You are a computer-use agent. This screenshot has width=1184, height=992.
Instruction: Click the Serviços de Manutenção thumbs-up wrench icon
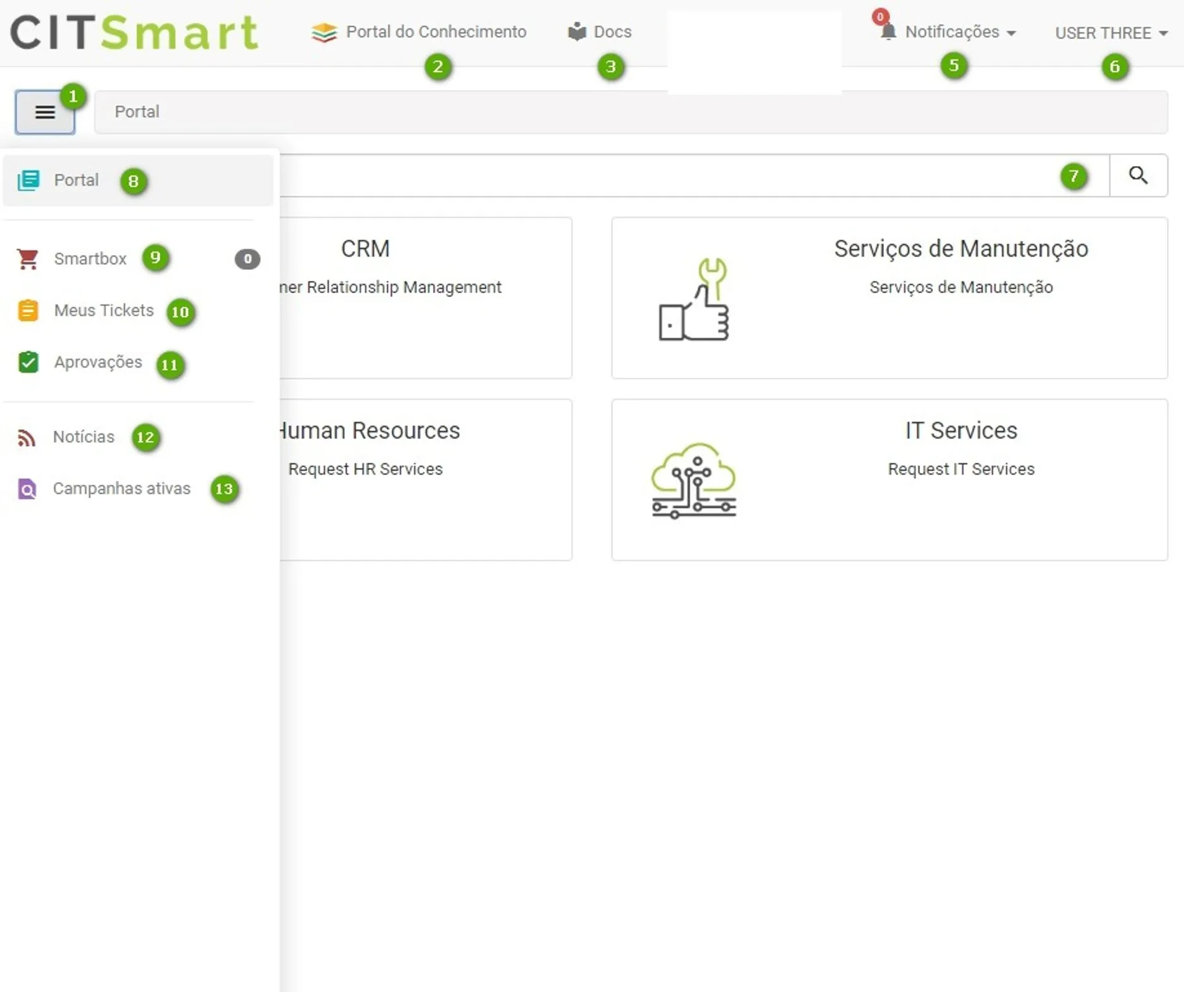694,299
